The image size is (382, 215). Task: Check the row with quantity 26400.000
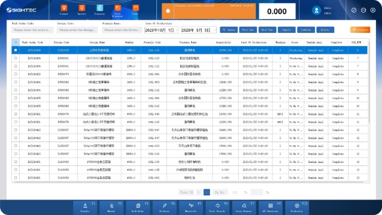(16, 130)
